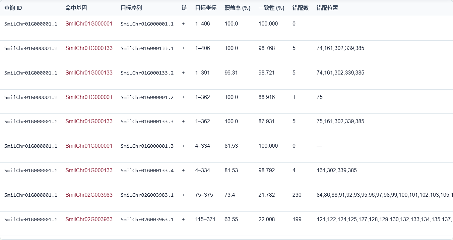This screenshot has width=453, height=240.
Task: Click identity value 22.008
Action: coord(267,220)
